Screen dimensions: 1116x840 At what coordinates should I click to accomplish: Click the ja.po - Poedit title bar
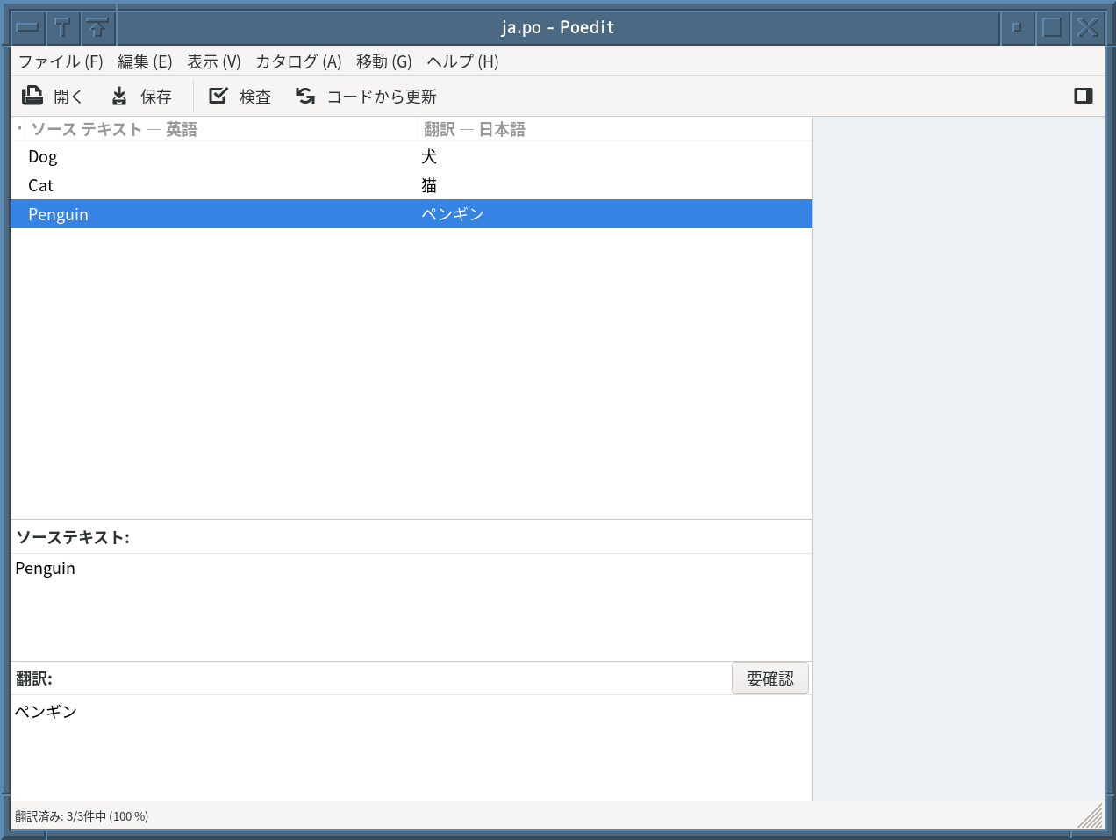pos(558,27)
